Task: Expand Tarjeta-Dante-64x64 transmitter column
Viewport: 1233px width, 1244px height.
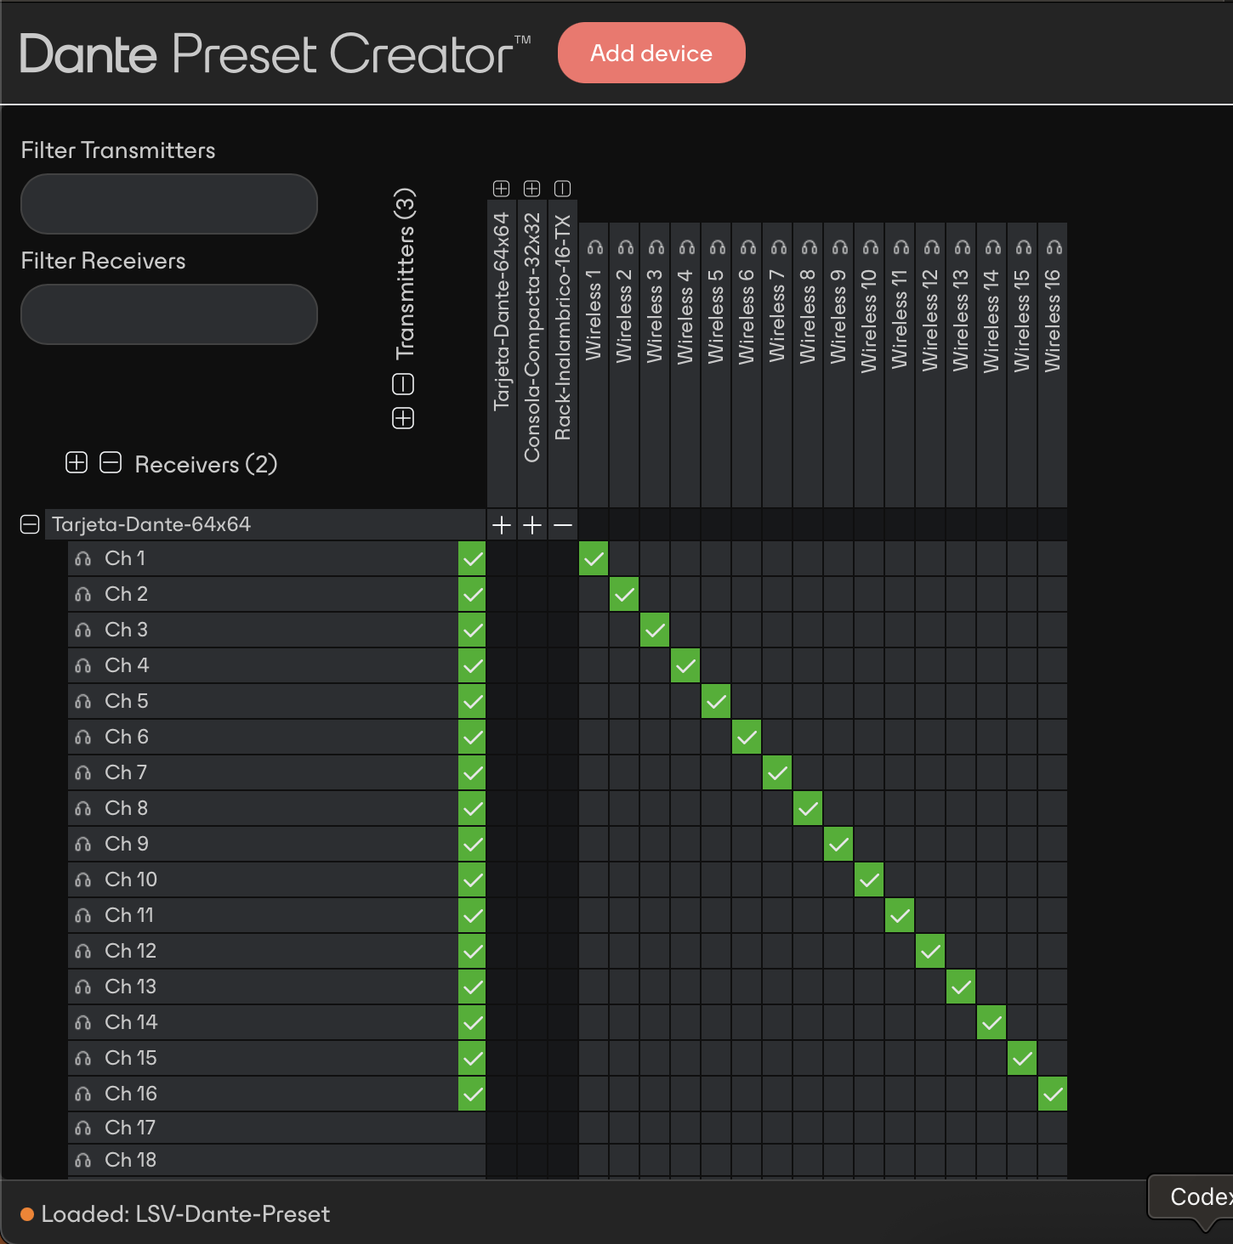Action: 502,189
